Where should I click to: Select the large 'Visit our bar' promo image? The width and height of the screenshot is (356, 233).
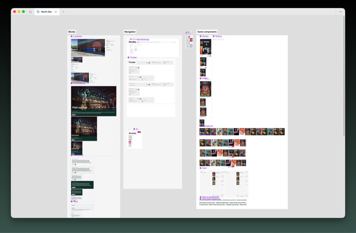pos(94,101)
